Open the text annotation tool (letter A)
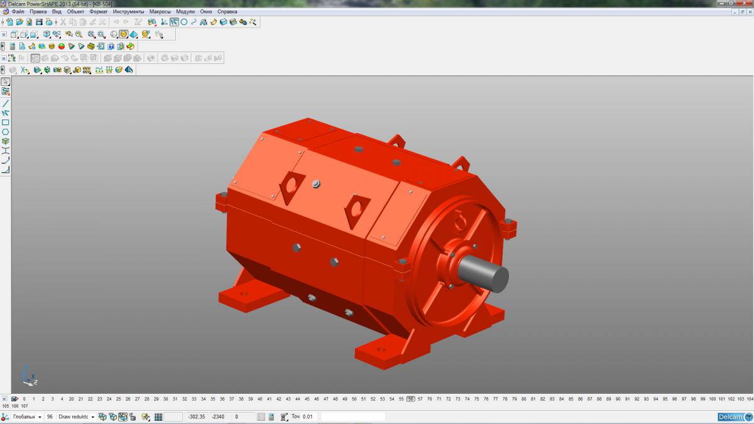Image resolution: width=754 pixels, height=424 pixels. (204, 22)
